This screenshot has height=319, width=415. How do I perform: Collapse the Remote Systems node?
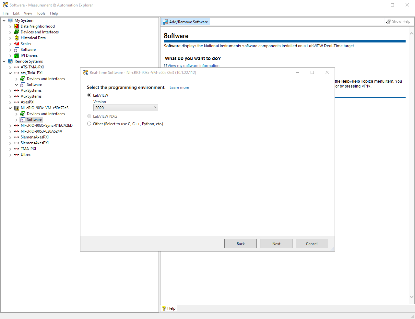pyautogui.click(x=4, y=61)
